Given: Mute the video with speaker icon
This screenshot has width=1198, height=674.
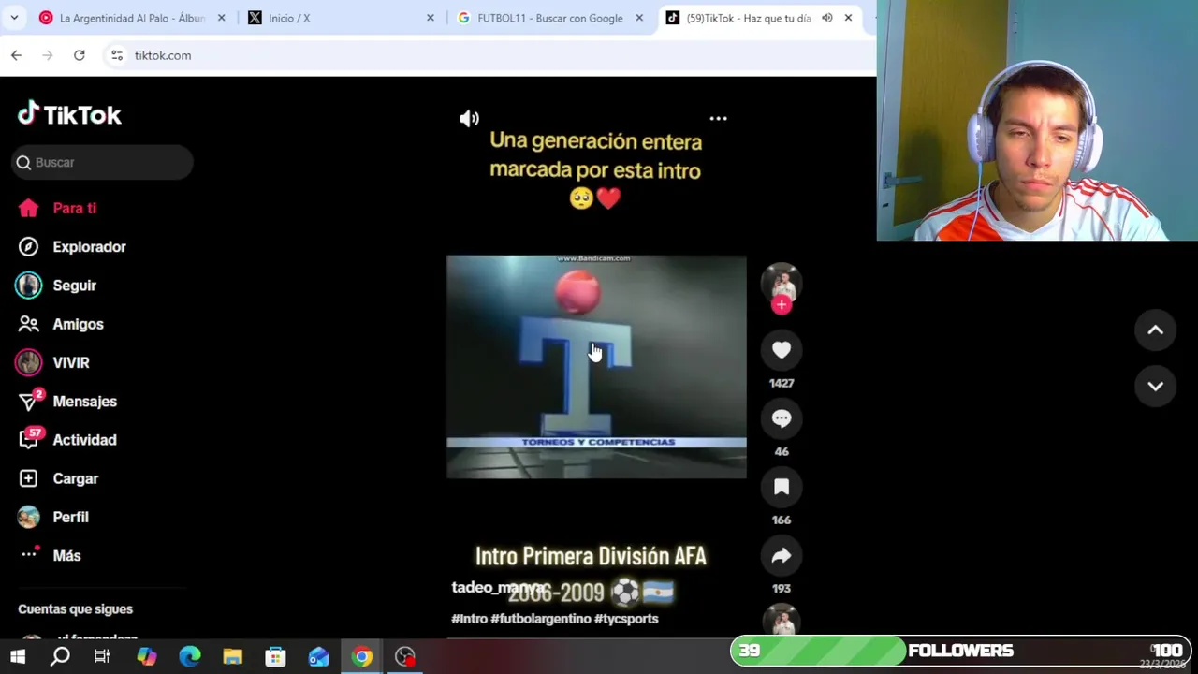Looking at the screenshot, I should click(469, 118).
